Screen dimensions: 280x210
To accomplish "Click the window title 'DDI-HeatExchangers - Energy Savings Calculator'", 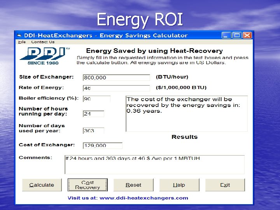I will 106,35.
